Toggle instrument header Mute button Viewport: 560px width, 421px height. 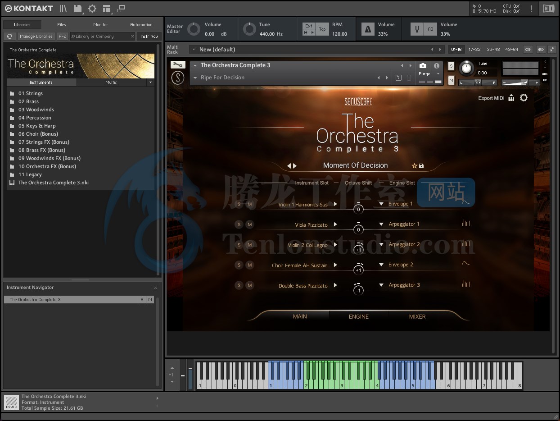click(x=451, y=81)
